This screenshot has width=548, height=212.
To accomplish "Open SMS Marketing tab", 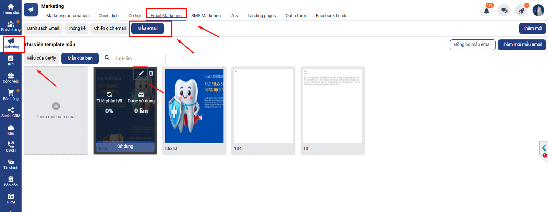I will tap(206, 16).
